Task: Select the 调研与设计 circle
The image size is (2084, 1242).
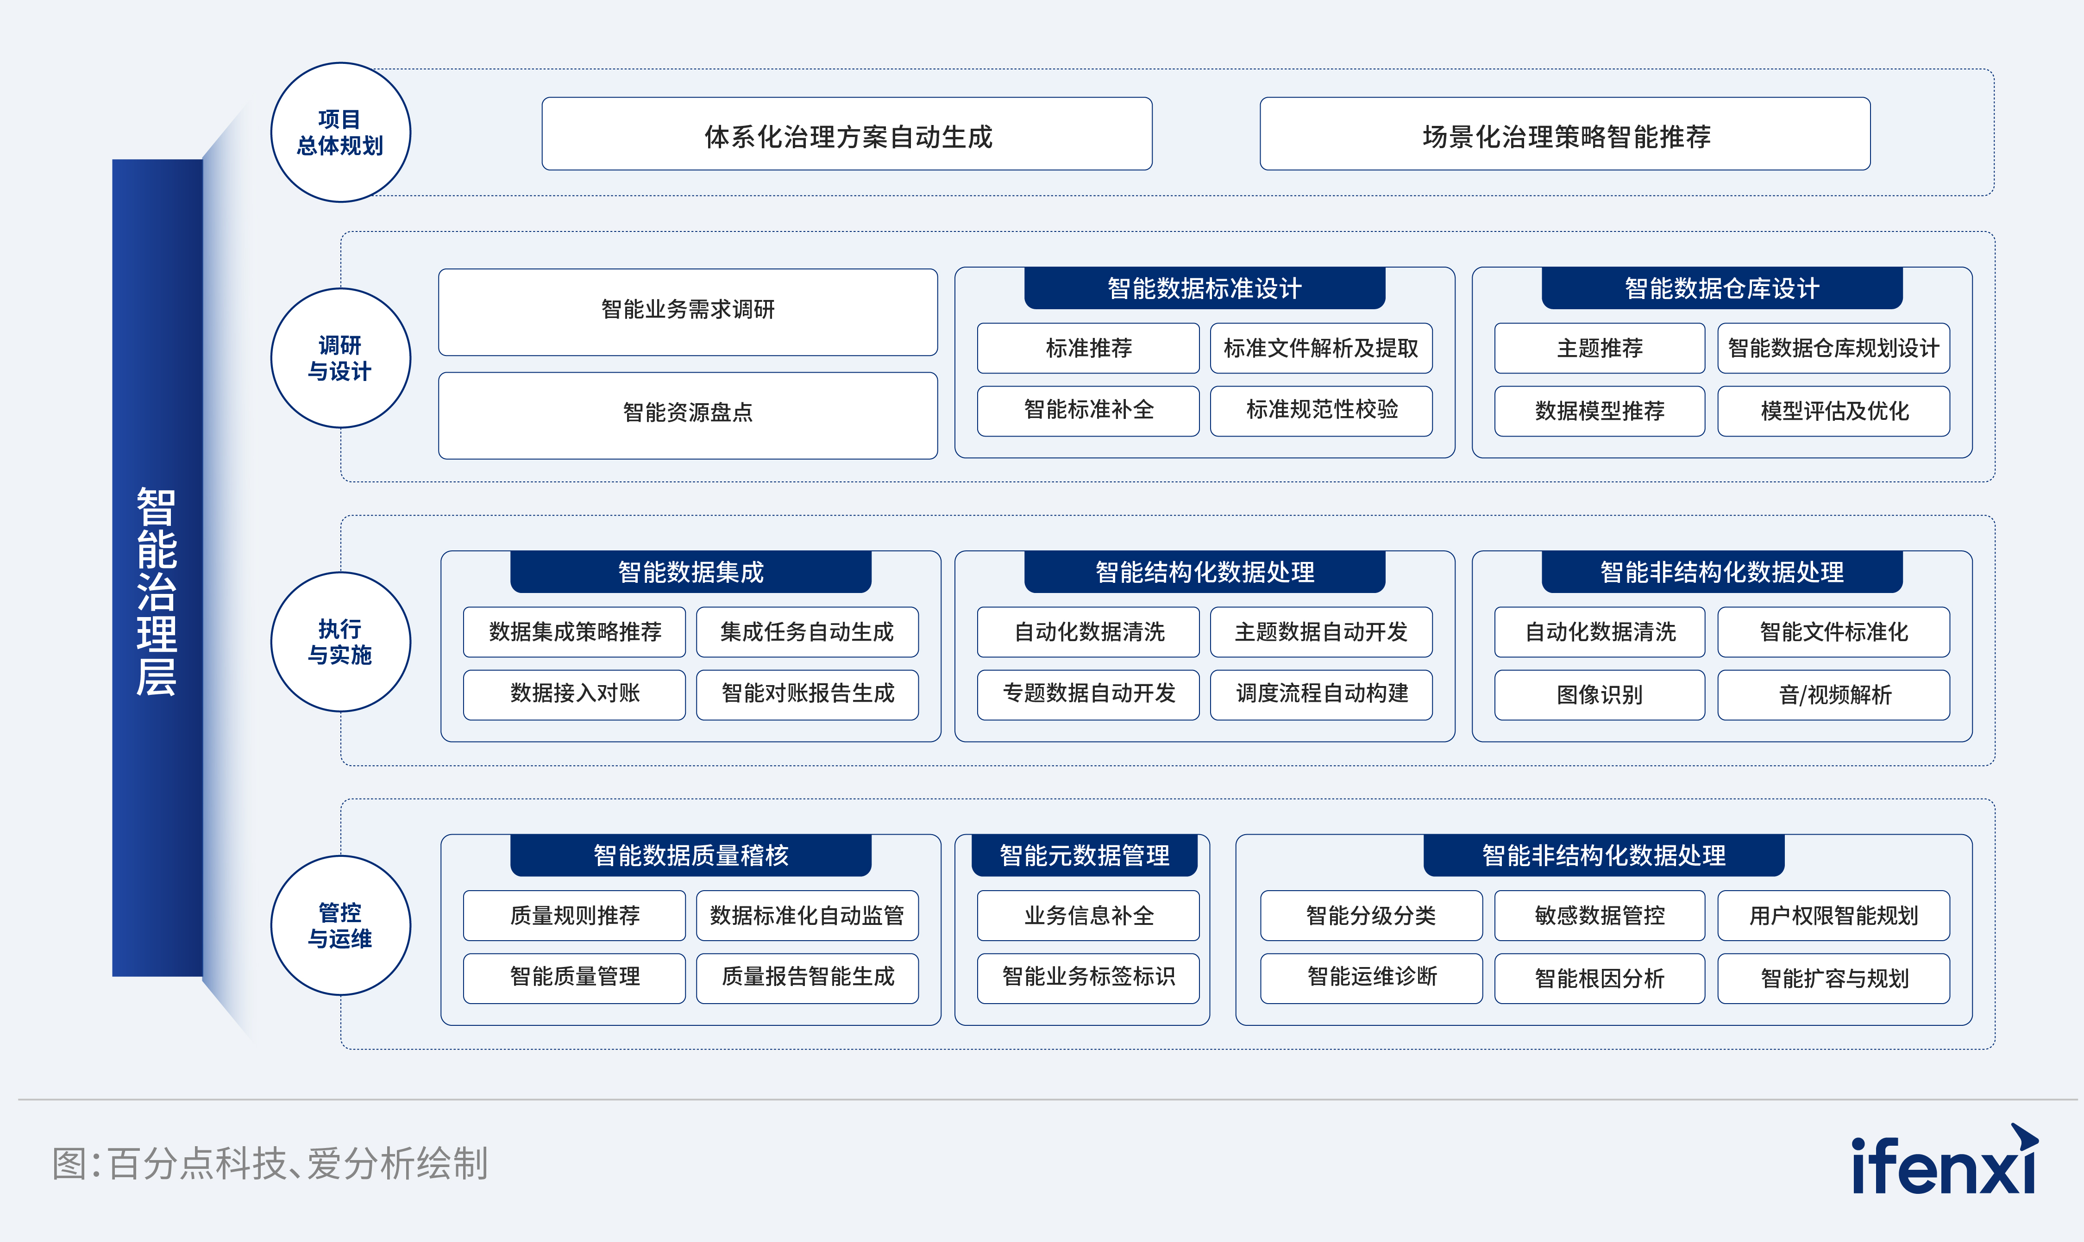Action: [x=340, y=358]
